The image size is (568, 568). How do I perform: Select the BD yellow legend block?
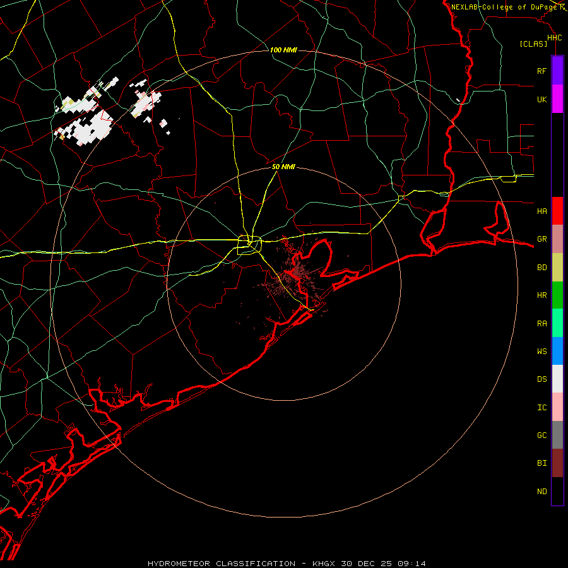[x=557, y=268]
